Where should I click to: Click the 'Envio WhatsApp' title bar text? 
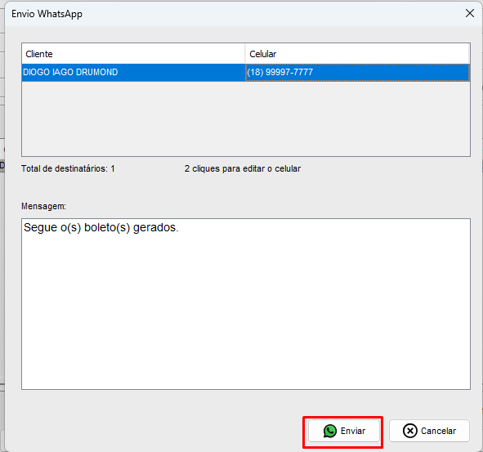[47, 14]
